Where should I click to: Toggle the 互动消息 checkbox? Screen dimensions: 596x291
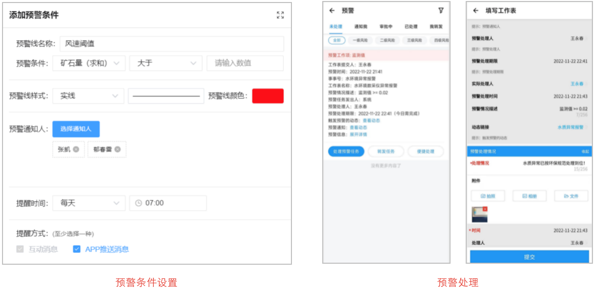coord(20,249)
